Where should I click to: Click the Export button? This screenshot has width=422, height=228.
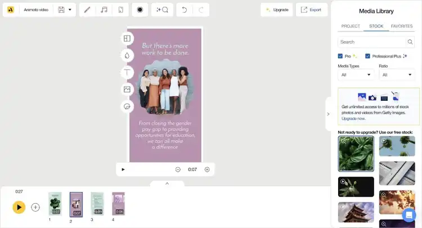(311, 10)
